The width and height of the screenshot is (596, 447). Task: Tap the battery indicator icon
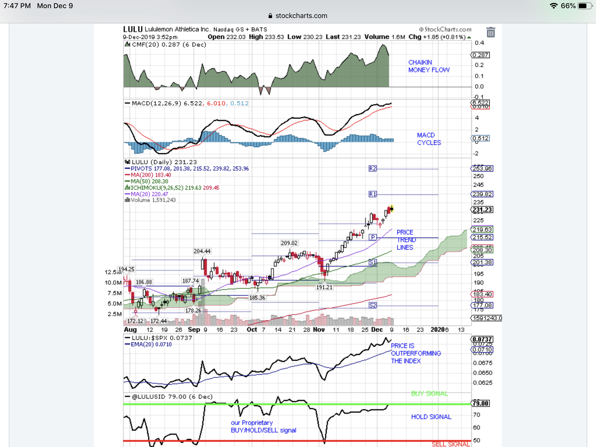585,6
